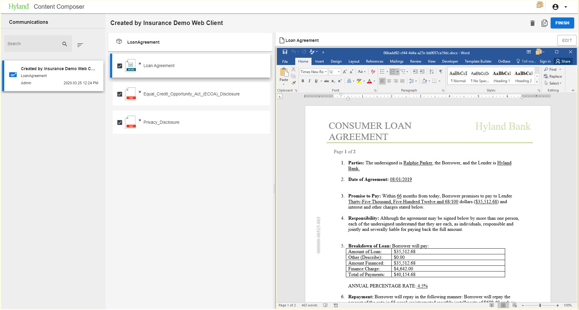
Task: Center-align text using the ribbon icon
Action: pyautogui.click(x=389, y=81)
